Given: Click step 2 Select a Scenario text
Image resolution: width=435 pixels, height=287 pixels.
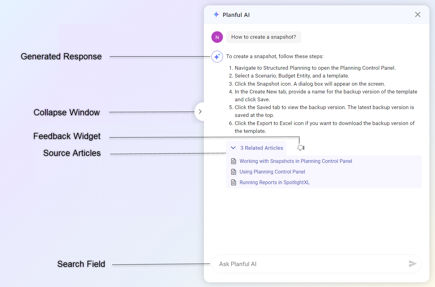Looking at the screenshot, I should 292,76.
